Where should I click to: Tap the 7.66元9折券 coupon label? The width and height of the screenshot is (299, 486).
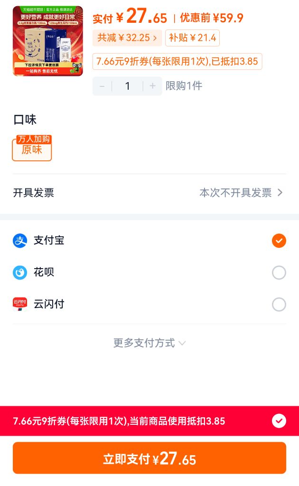pyautogui.click(x=177, y=61)
